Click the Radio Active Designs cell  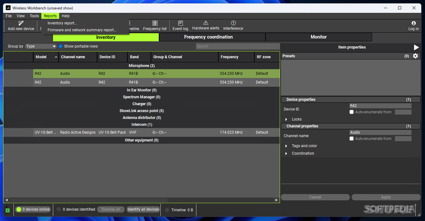pos(78,132)
